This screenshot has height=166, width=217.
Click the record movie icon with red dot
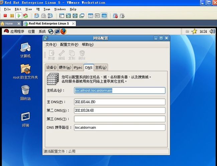pyautogui.click(x=116, y=16)
